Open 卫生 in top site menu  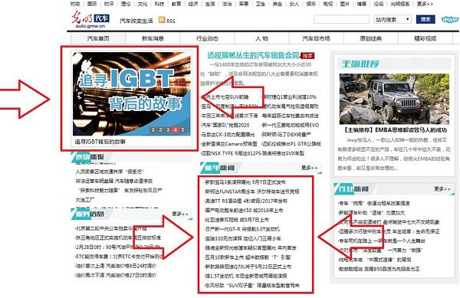(261, 4)
